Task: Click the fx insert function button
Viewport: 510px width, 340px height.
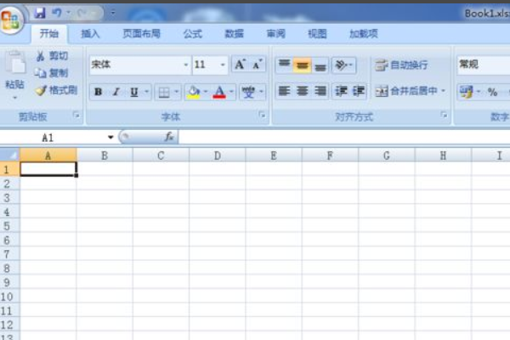Action: [169, 137]
